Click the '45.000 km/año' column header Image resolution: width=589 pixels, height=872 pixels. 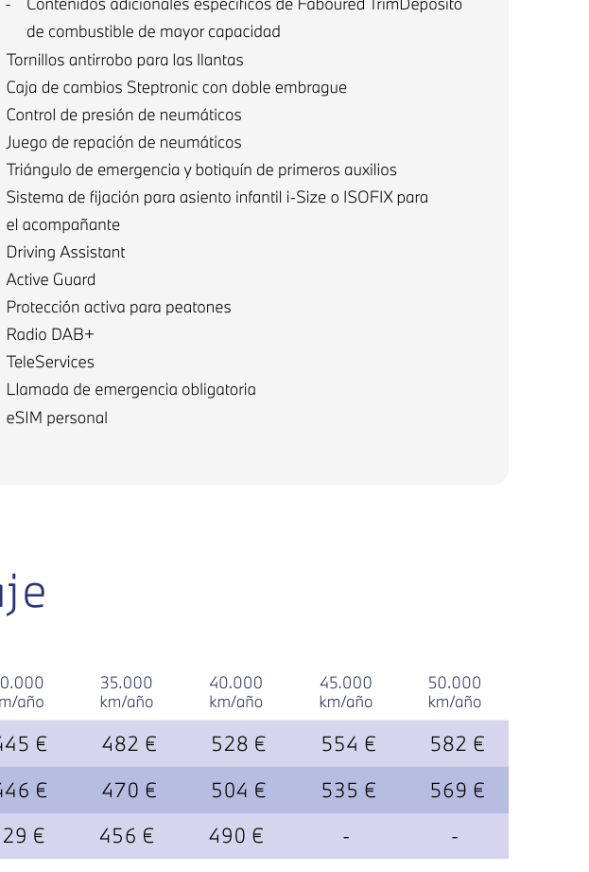(x=346, y=692)
